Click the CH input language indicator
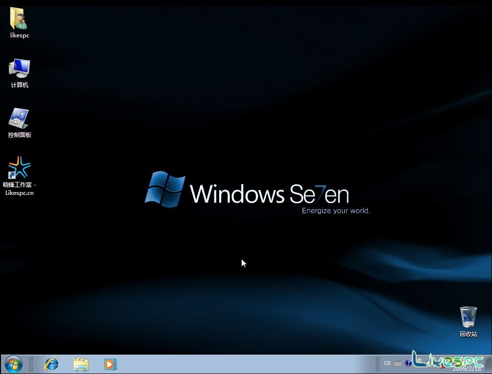Viewport: 492px width, 374px height. click(387, 363)
